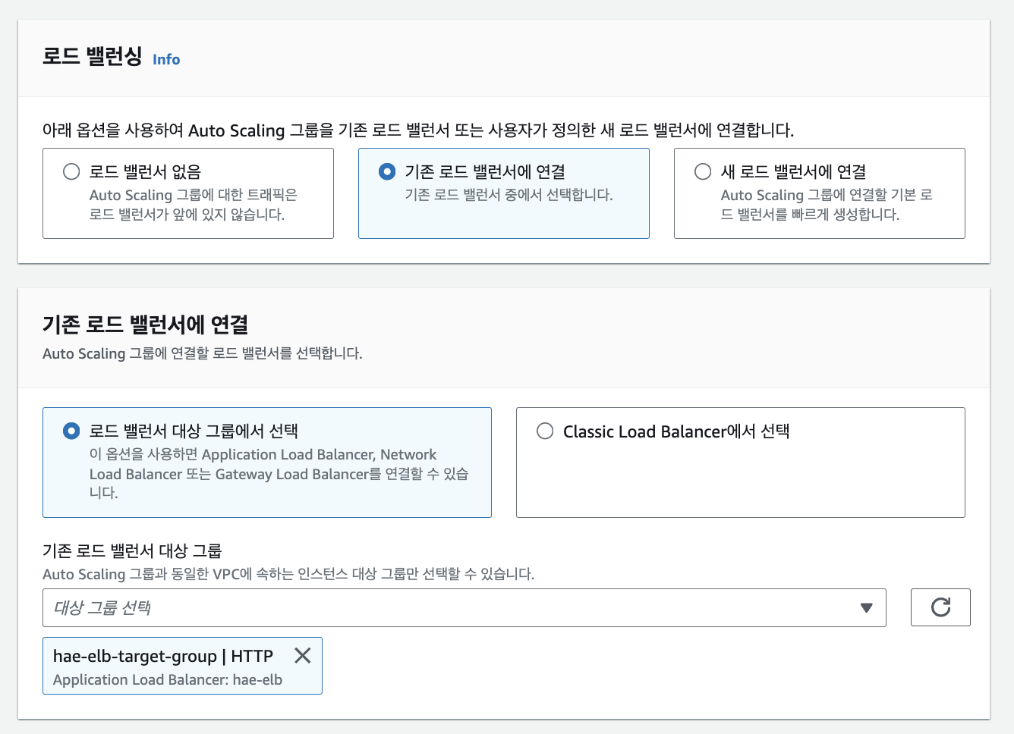Click the 로드 밸런싱 section heading

pyautogui.click(x=93, y=56)
